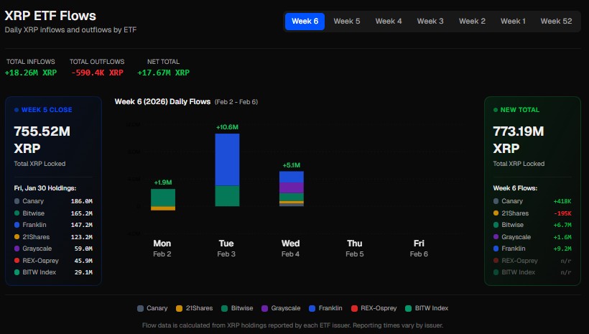Click the 755.52M XRP Week 5 close figure
The height and width of the screenshot is (334, 589).
pyautogui.click(x=42, y=140)
